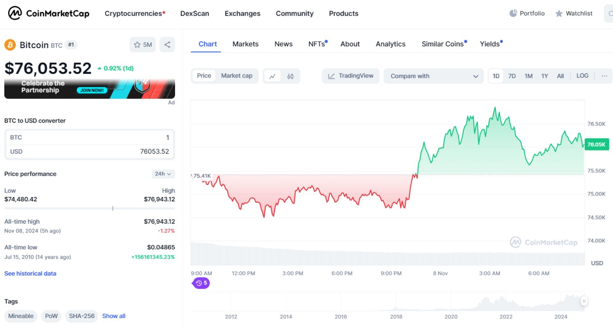Click the CoinMarketCap logo
The height and width of the screenshot is (329, 613).
[x=49, y=13]
